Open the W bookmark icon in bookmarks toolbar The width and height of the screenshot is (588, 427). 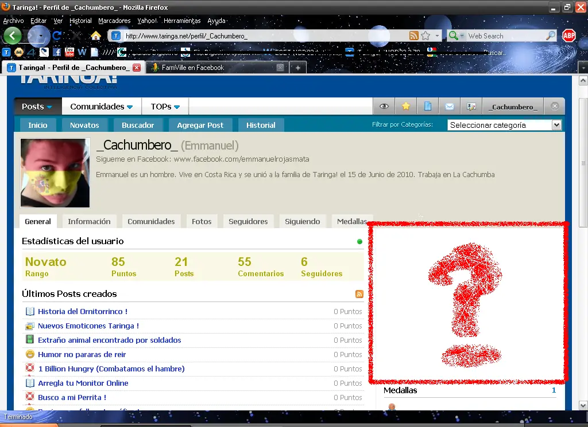click(82, 52)
